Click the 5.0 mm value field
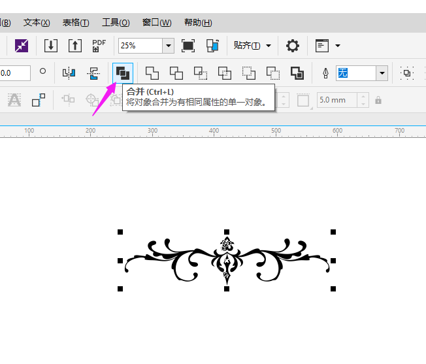Screen dimensions: 426x364 click(337, 100)
